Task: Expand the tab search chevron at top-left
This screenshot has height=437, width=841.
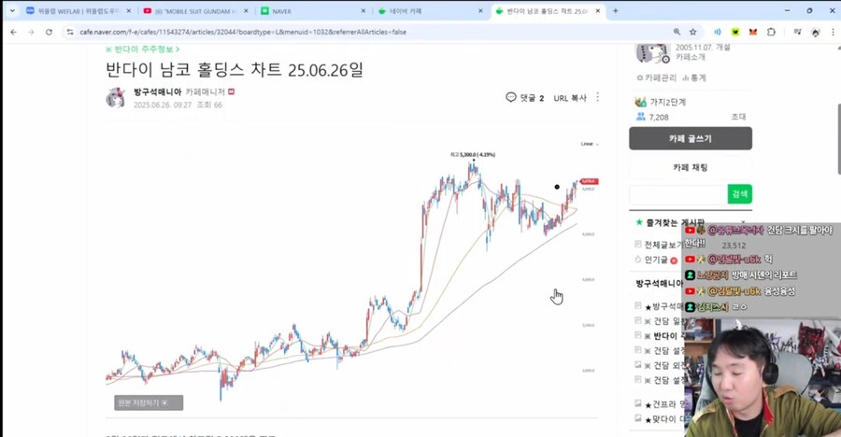Action: pyautogui.click(x=12, y=11)
